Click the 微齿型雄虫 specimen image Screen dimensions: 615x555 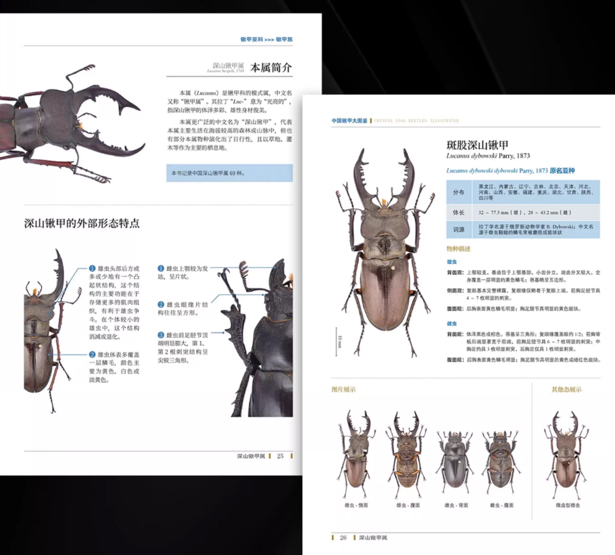pos(566,455)
